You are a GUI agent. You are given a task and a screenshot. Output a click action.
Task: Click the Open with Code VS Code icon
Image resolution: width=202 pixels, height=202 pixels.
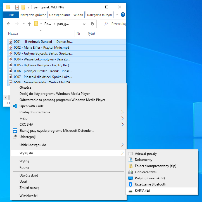[15, 106]
